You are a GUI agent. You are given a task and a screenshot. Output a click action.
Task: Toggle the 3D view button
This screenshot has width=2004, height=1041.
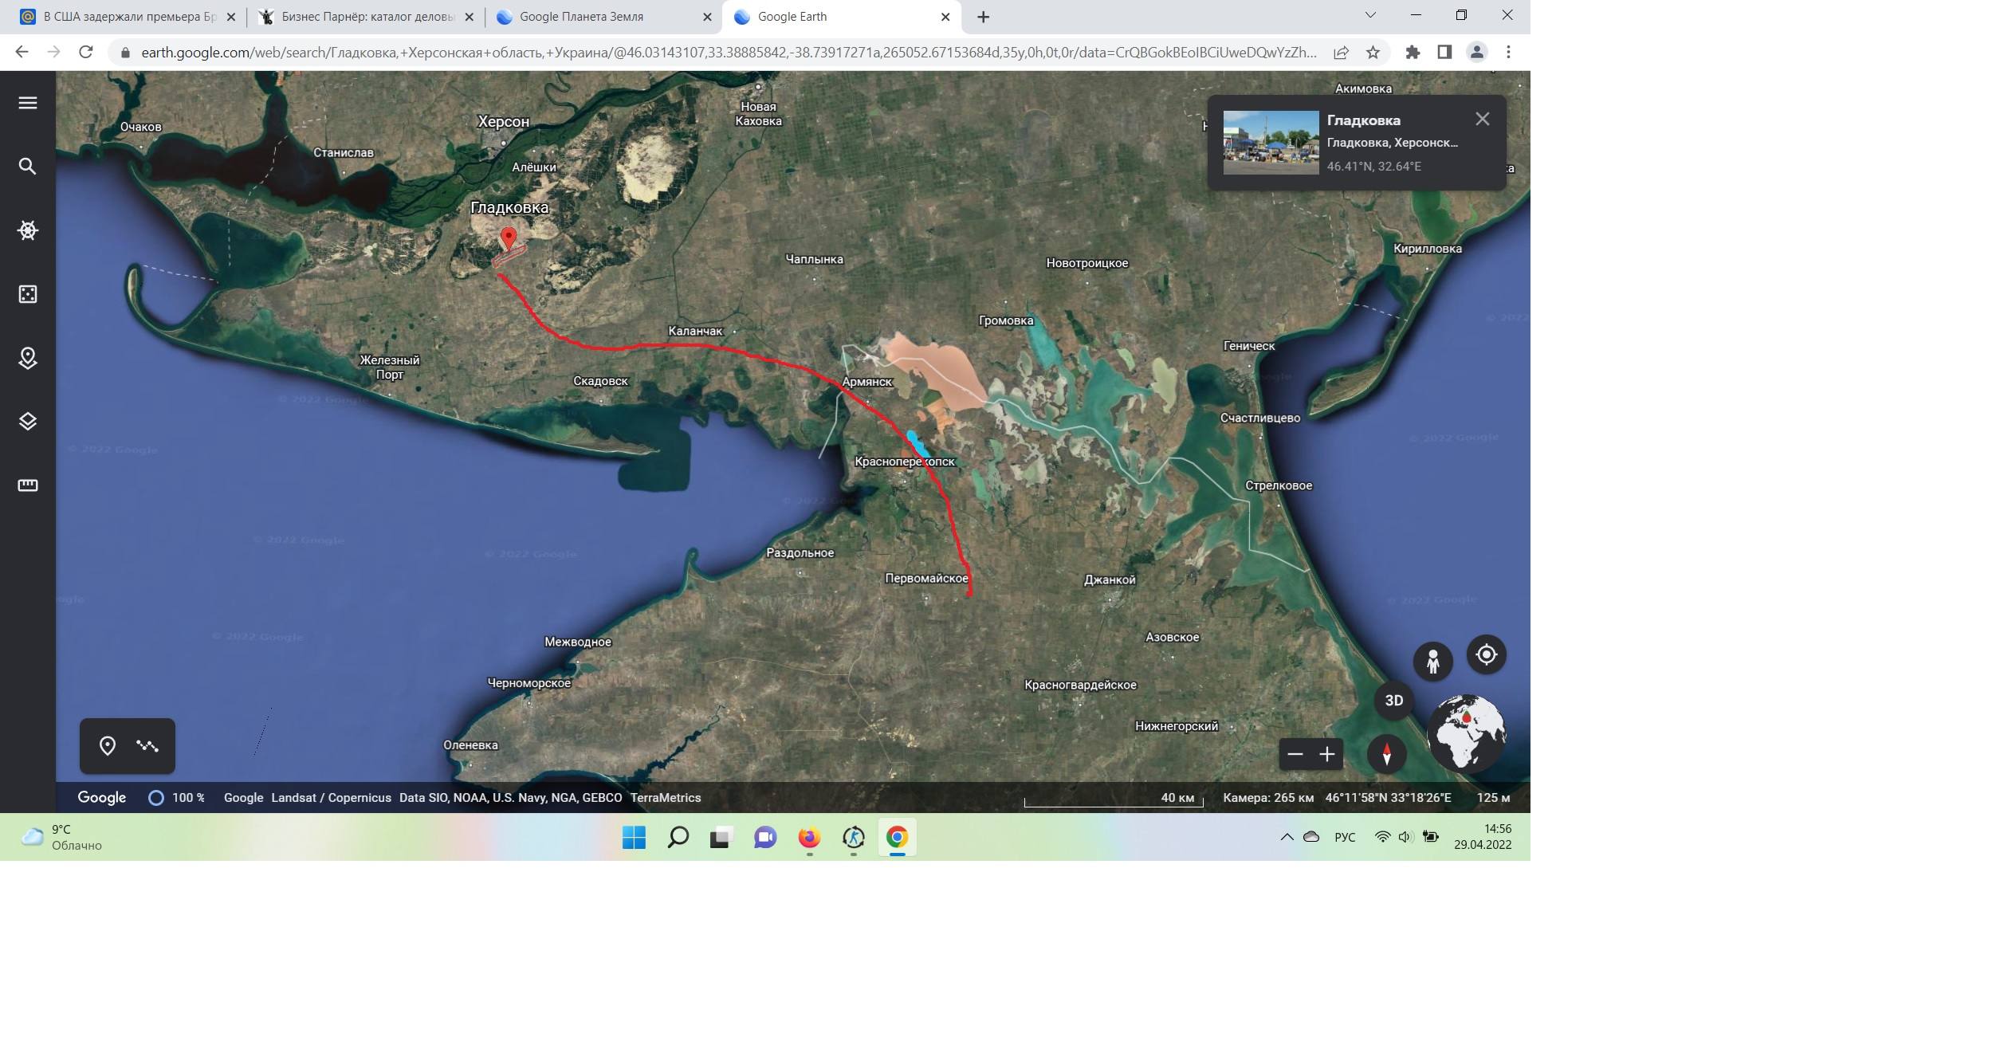click(x=1393, y=701)
